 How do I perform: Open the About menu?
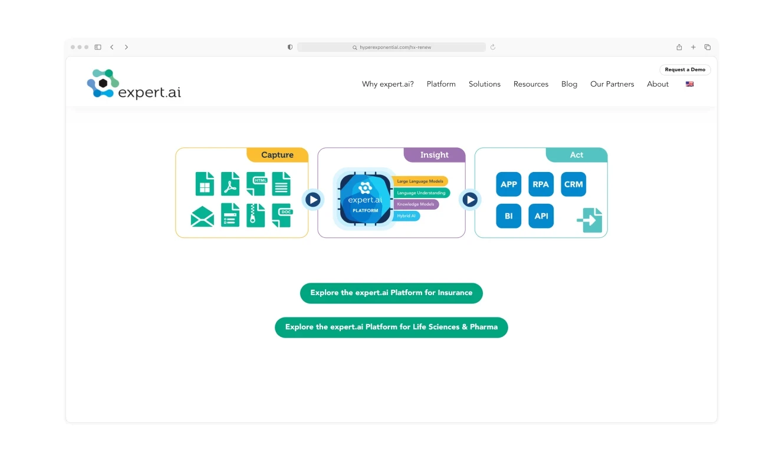(658, 84)
